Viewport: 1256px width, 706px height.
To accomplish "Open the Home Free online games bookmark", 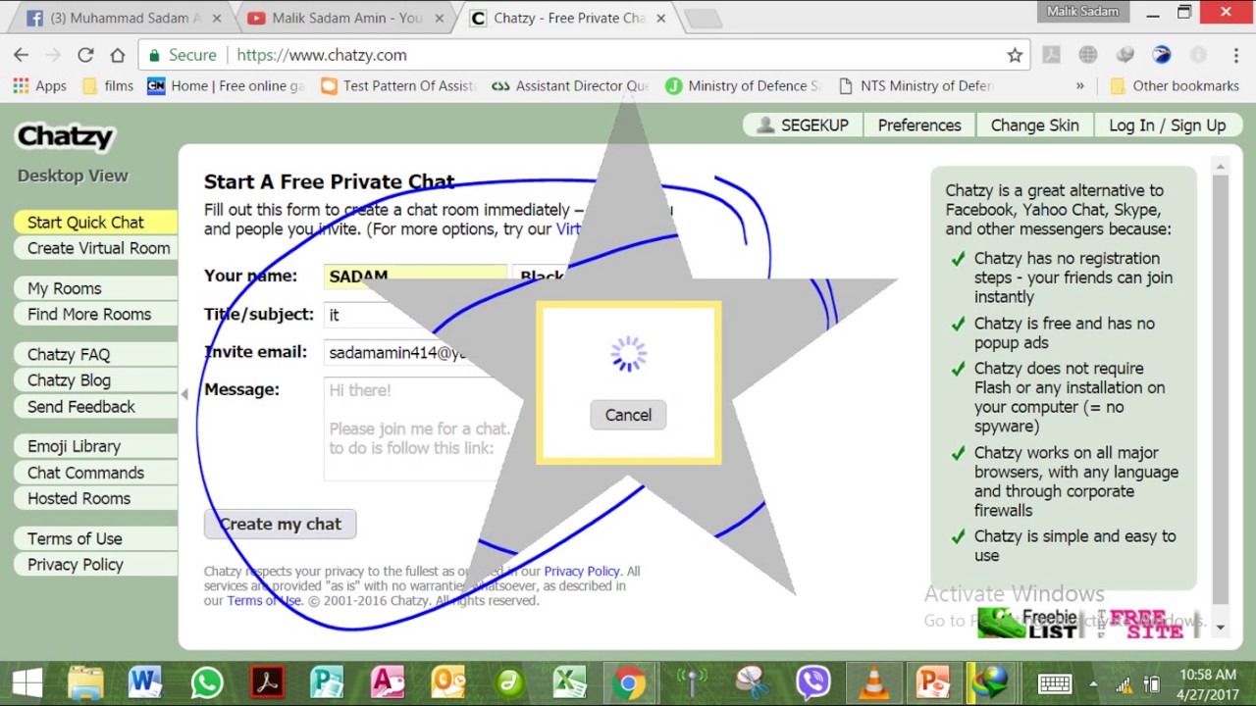I will pyautogui.click(x=226, y=85).
